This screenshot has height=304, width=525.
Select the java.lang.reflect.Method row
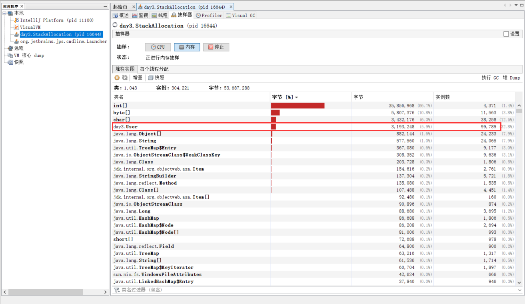(313, 183)
